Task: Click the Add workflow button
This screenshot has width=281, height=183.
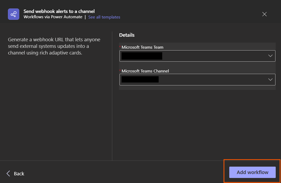Action: [x=252, y=172]
